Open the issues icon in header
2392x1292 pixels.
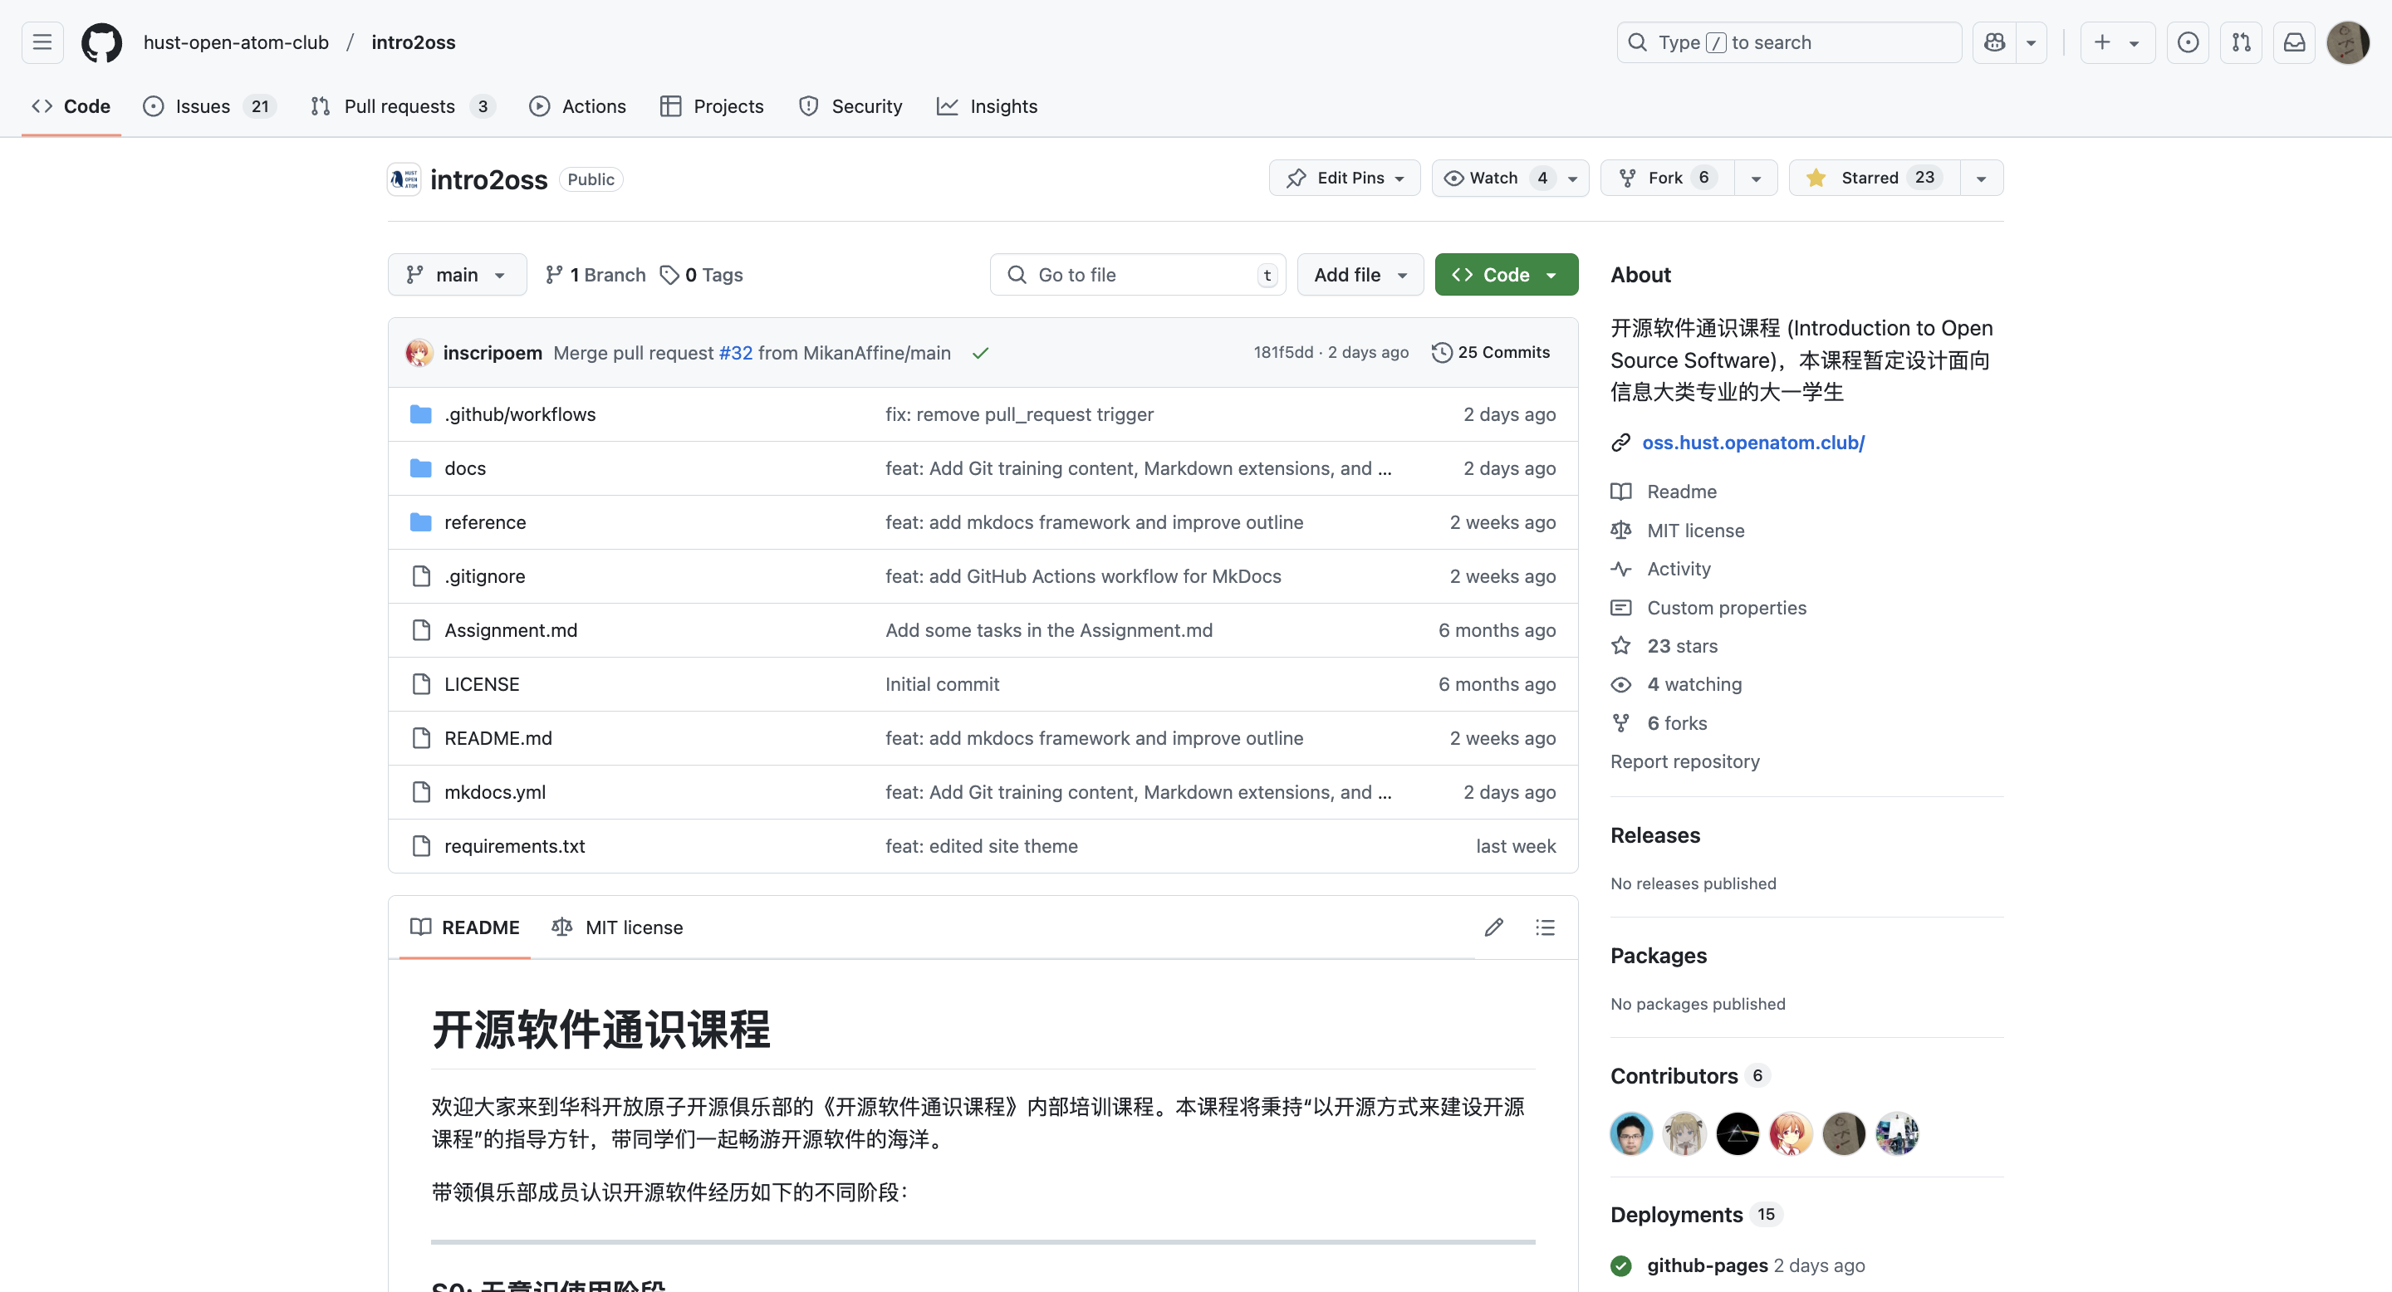tap(2188, 42)
